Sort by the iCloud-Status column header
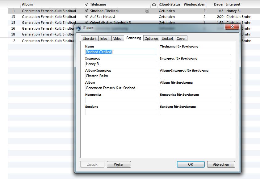This screenshot has height=179, width=260. tap(169, 4)
